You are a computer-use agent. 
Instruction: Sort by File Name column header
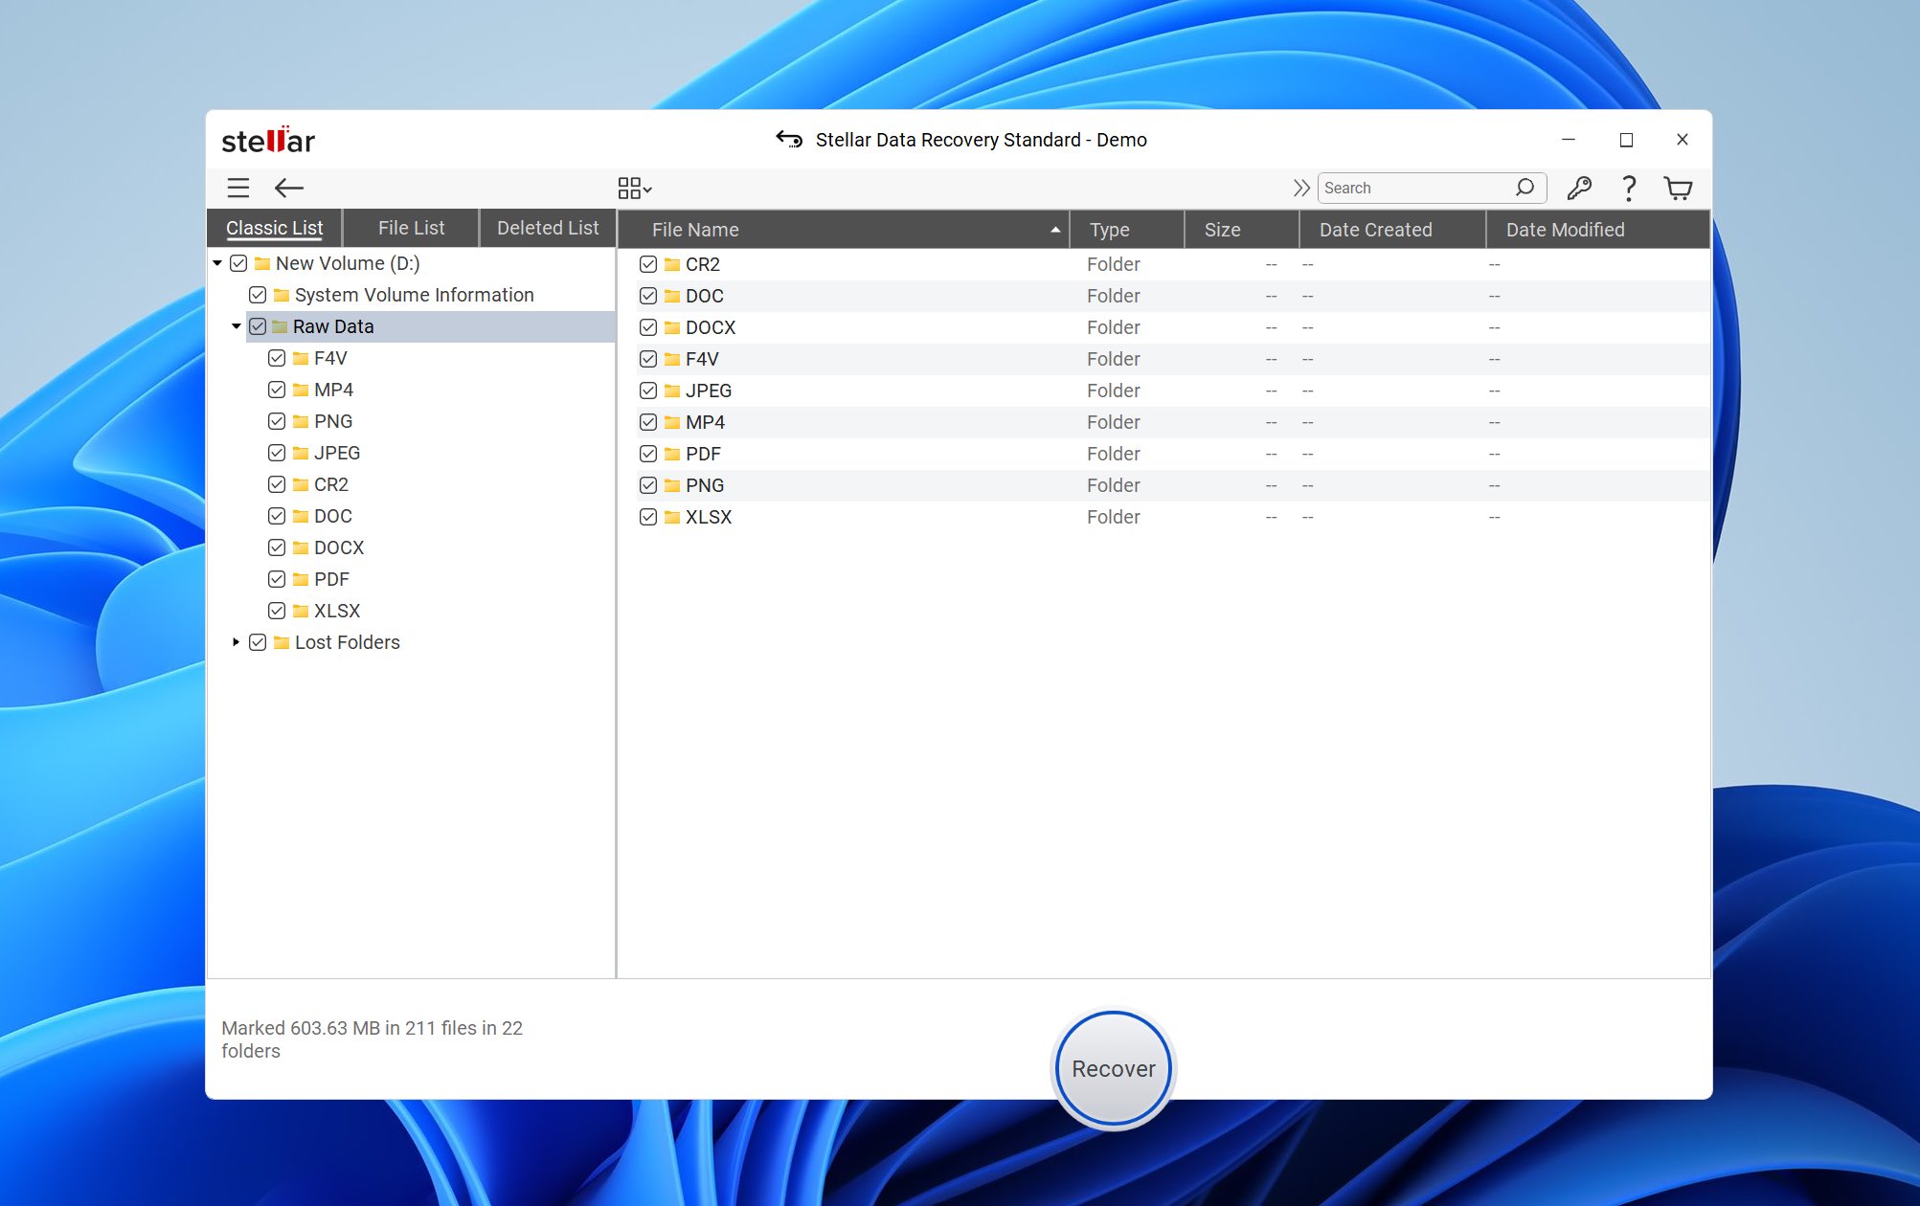tap(844, 230)
